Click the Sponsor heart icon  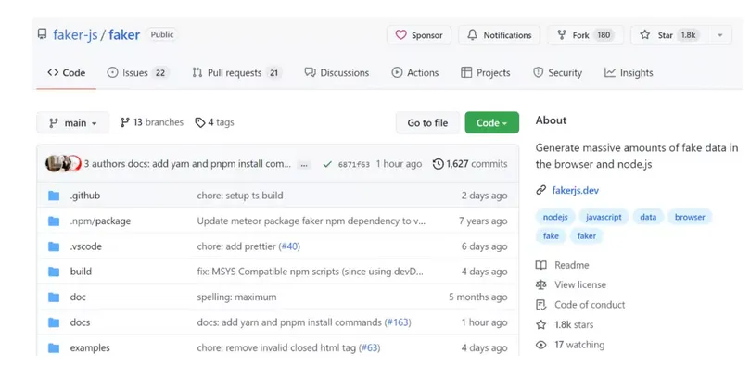[x=400, y=35]
